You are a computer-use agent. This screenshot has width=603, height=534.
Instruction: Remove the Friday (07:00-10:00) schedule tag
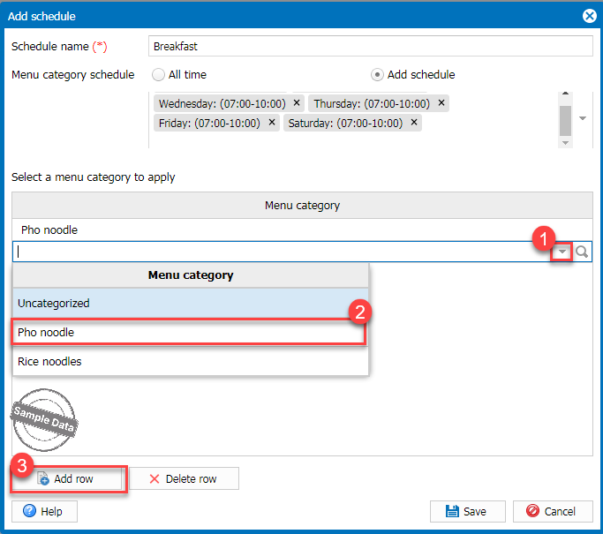(272, 123)
